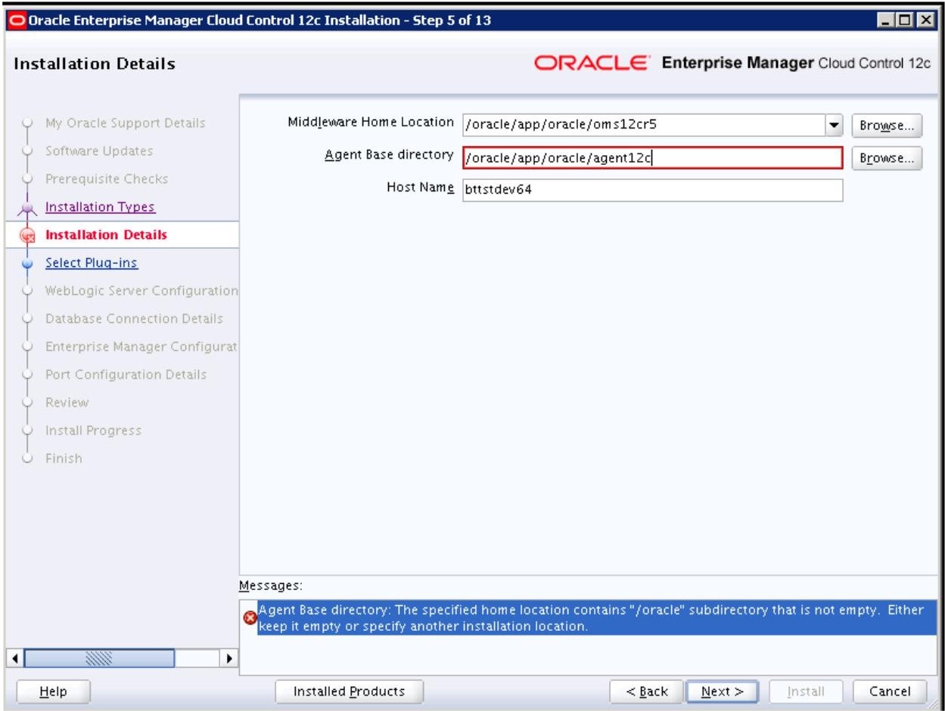Viewport: 945px width, 711px height.
Task: Focus the Agent Base directory field
Action: (x=652, y=158)
